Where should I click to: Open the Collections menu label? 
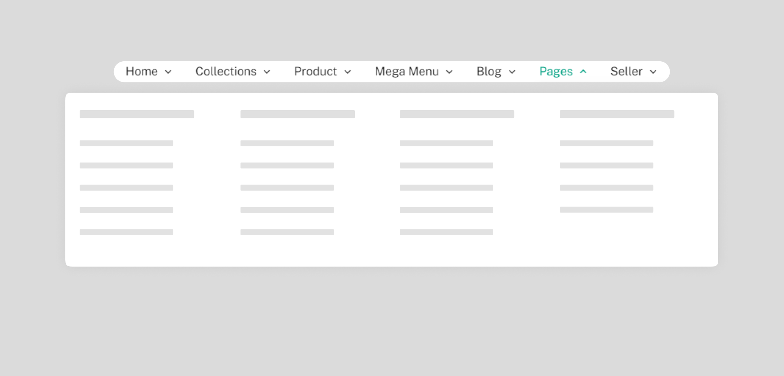[226, 71]
